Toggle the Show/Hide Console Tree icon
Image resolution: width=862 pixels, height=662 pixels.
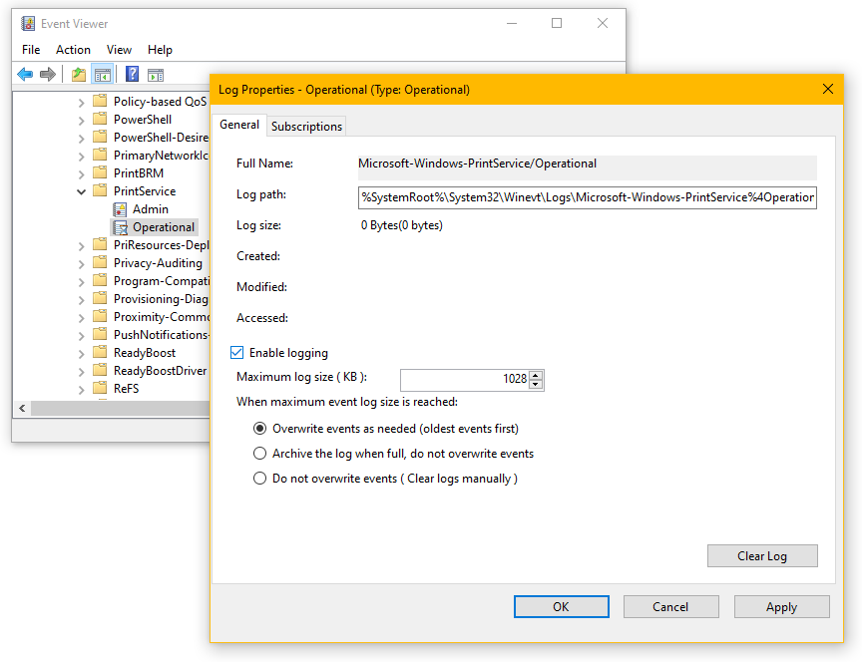point(103,74)
